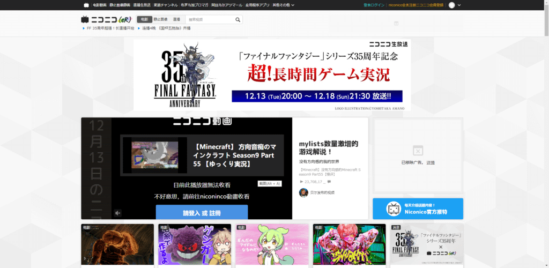Image resolution: width=549 pixels, height=268 pixels.
Task: Click the niconico TV icon in top bar
Action: click(x=86, y=5)
